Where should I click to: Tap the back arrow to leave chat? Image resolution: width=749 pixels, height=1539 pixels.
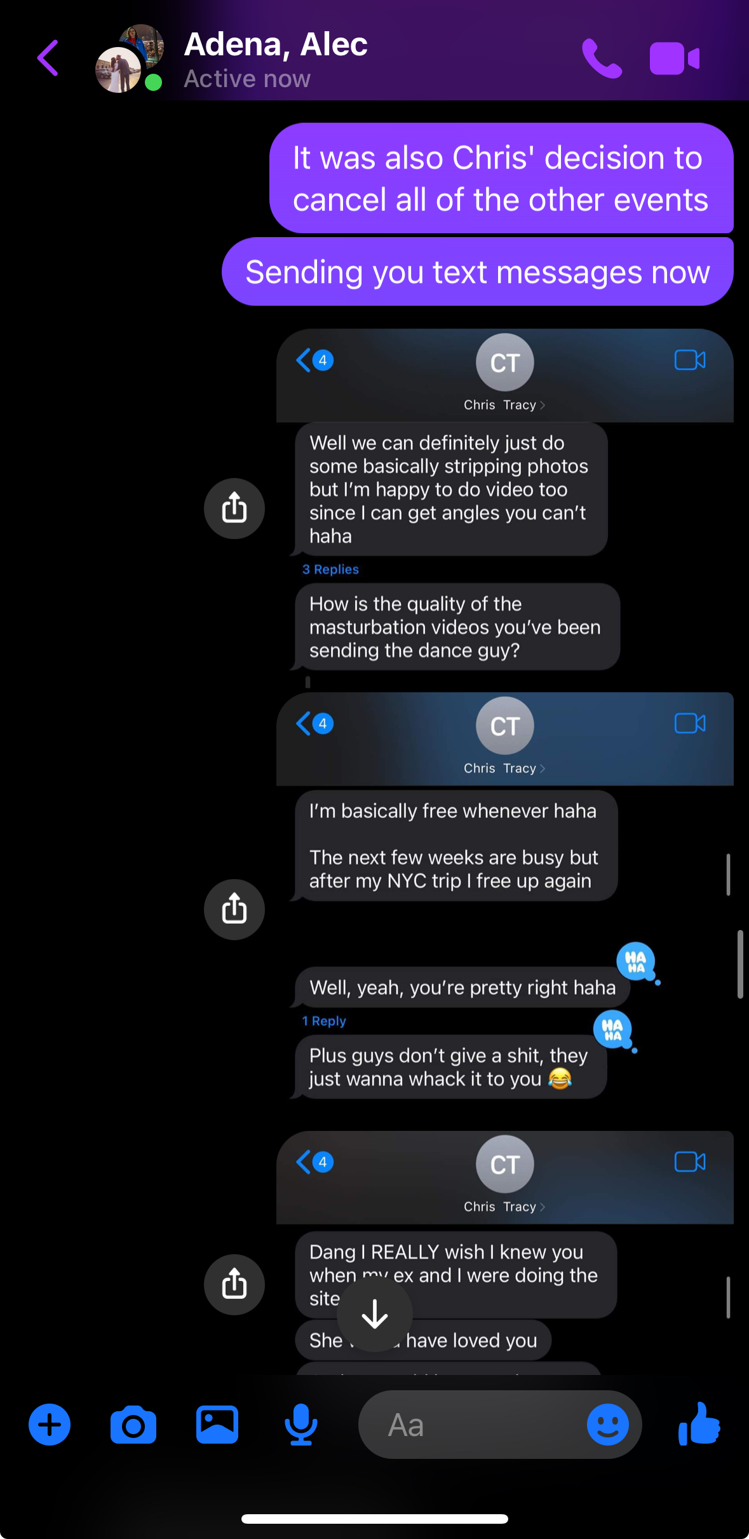tap(48, 58)
